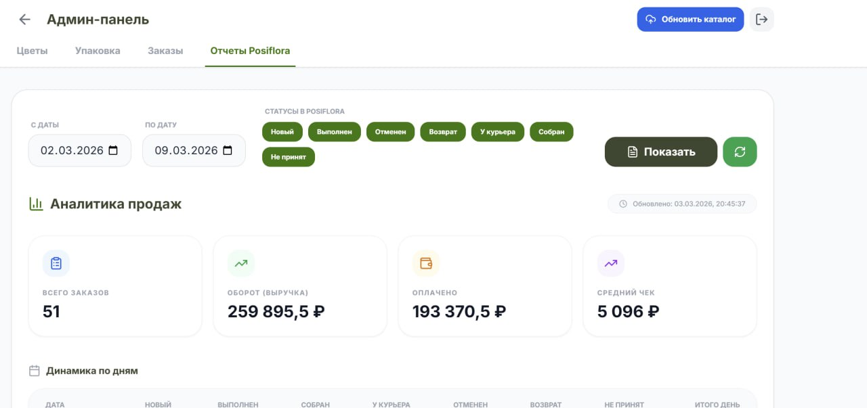Click the 'Динамика по дням' heading
This screenshot has width=867, height=408.
coord(92,371)
